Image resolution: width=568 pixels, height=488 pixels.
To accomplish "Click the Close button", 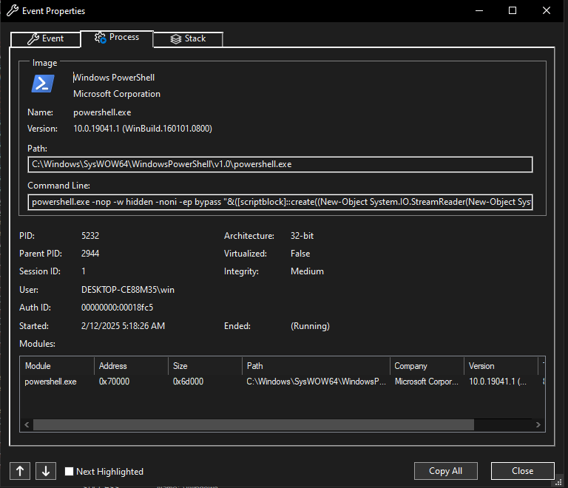I will point(522,471).
